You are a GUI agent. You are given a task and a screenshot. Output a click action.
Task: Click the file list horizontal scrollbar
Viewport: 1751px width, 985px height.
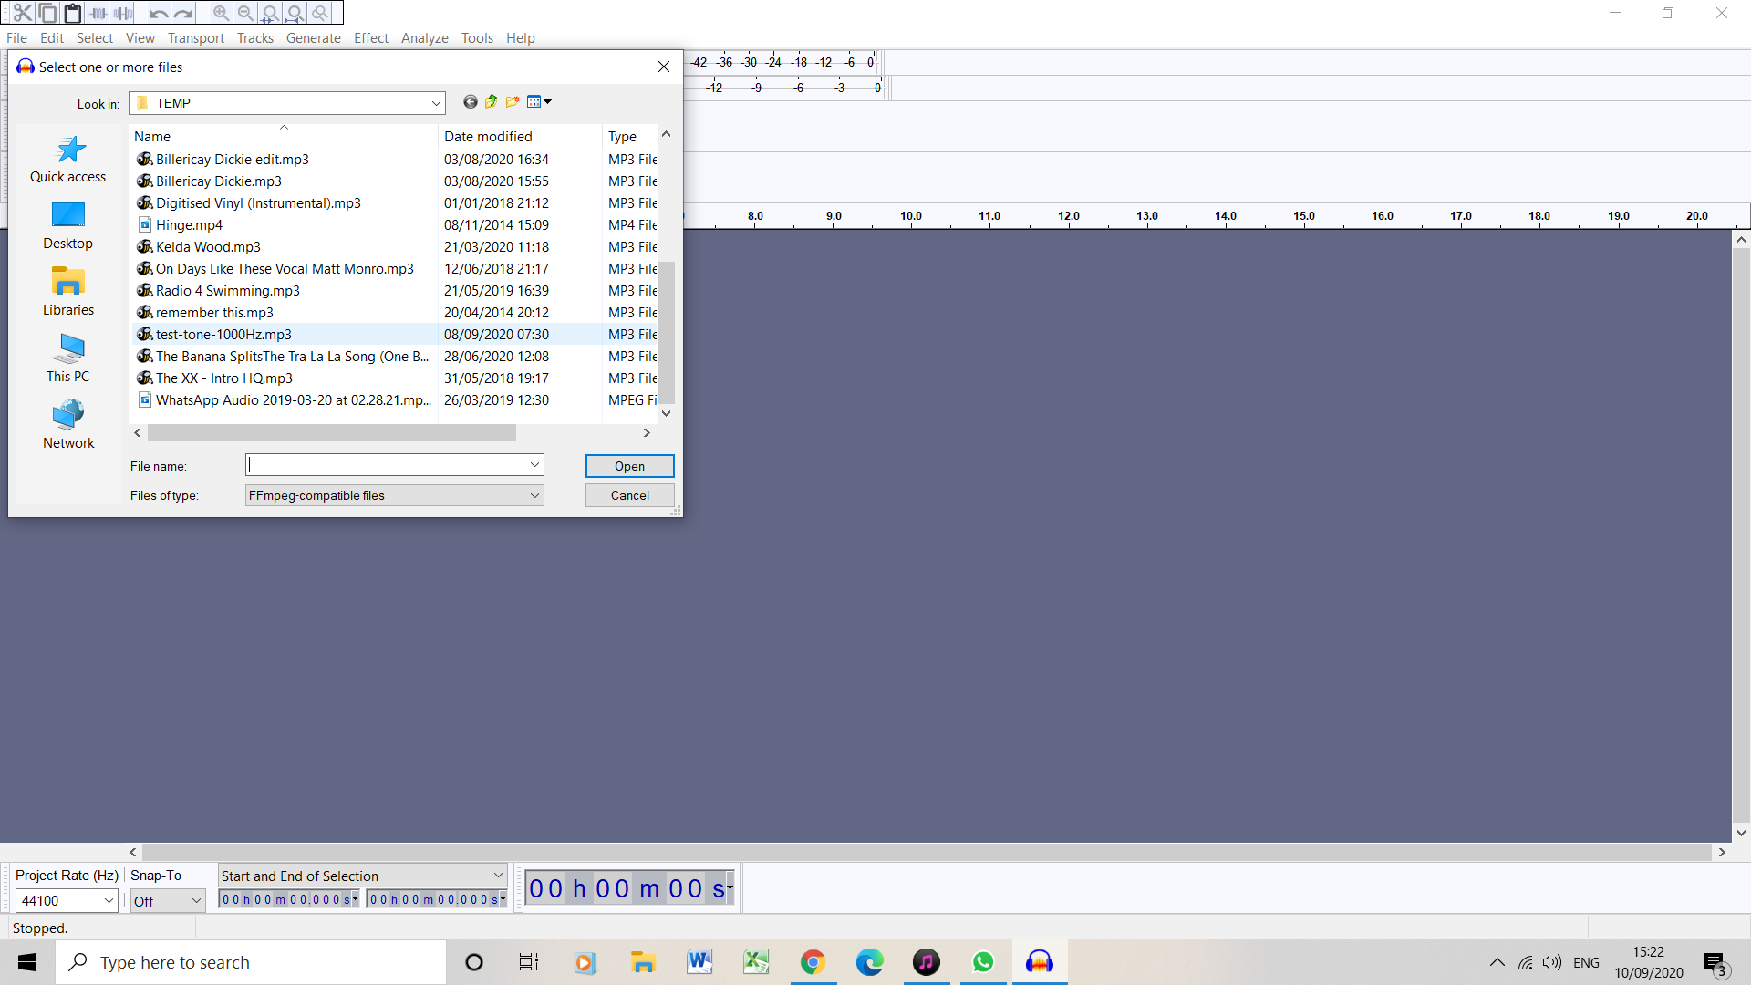pyautogui.click(x=332, y=433)
